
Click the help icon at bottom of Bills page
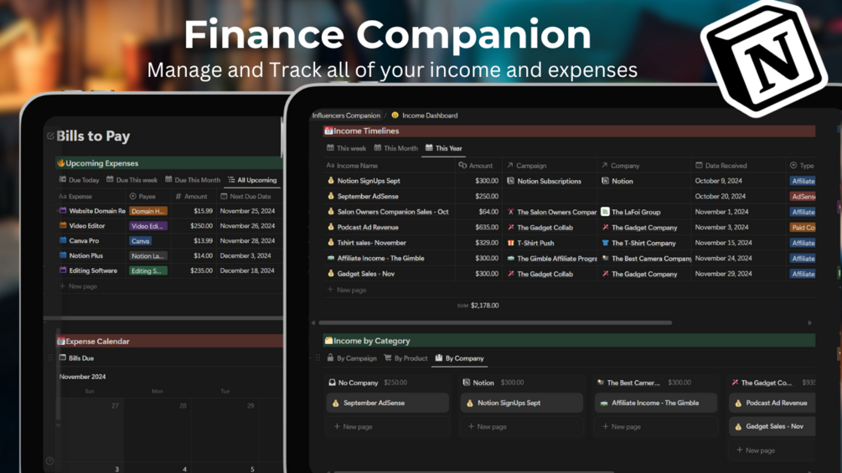pyautogui.click(x=49, y=460)
